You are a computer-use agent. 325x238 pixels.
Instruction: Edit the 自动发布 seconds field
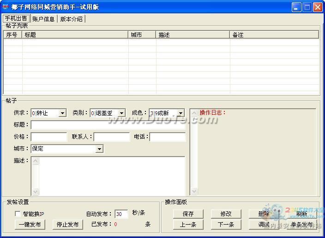(x=121, y=214)
